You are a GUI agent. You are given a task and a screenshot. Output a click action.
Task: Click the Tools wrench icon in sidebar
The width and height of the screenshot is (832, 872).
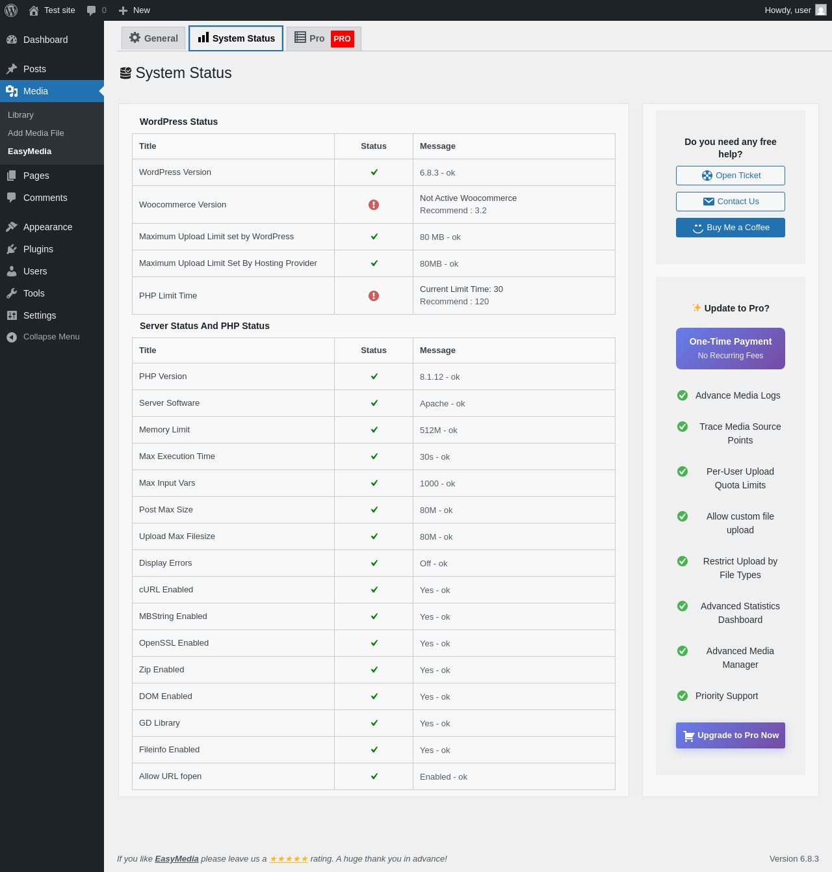(12, 293)
